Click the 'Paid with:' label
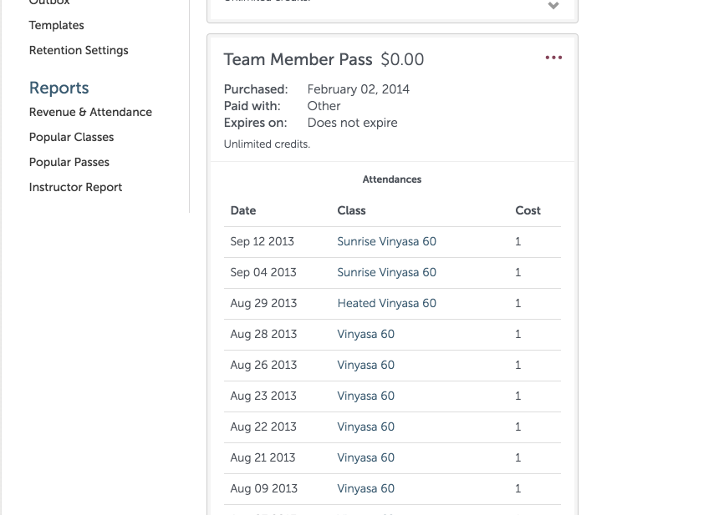The image size is (724, 515). [x=252, y=106]
